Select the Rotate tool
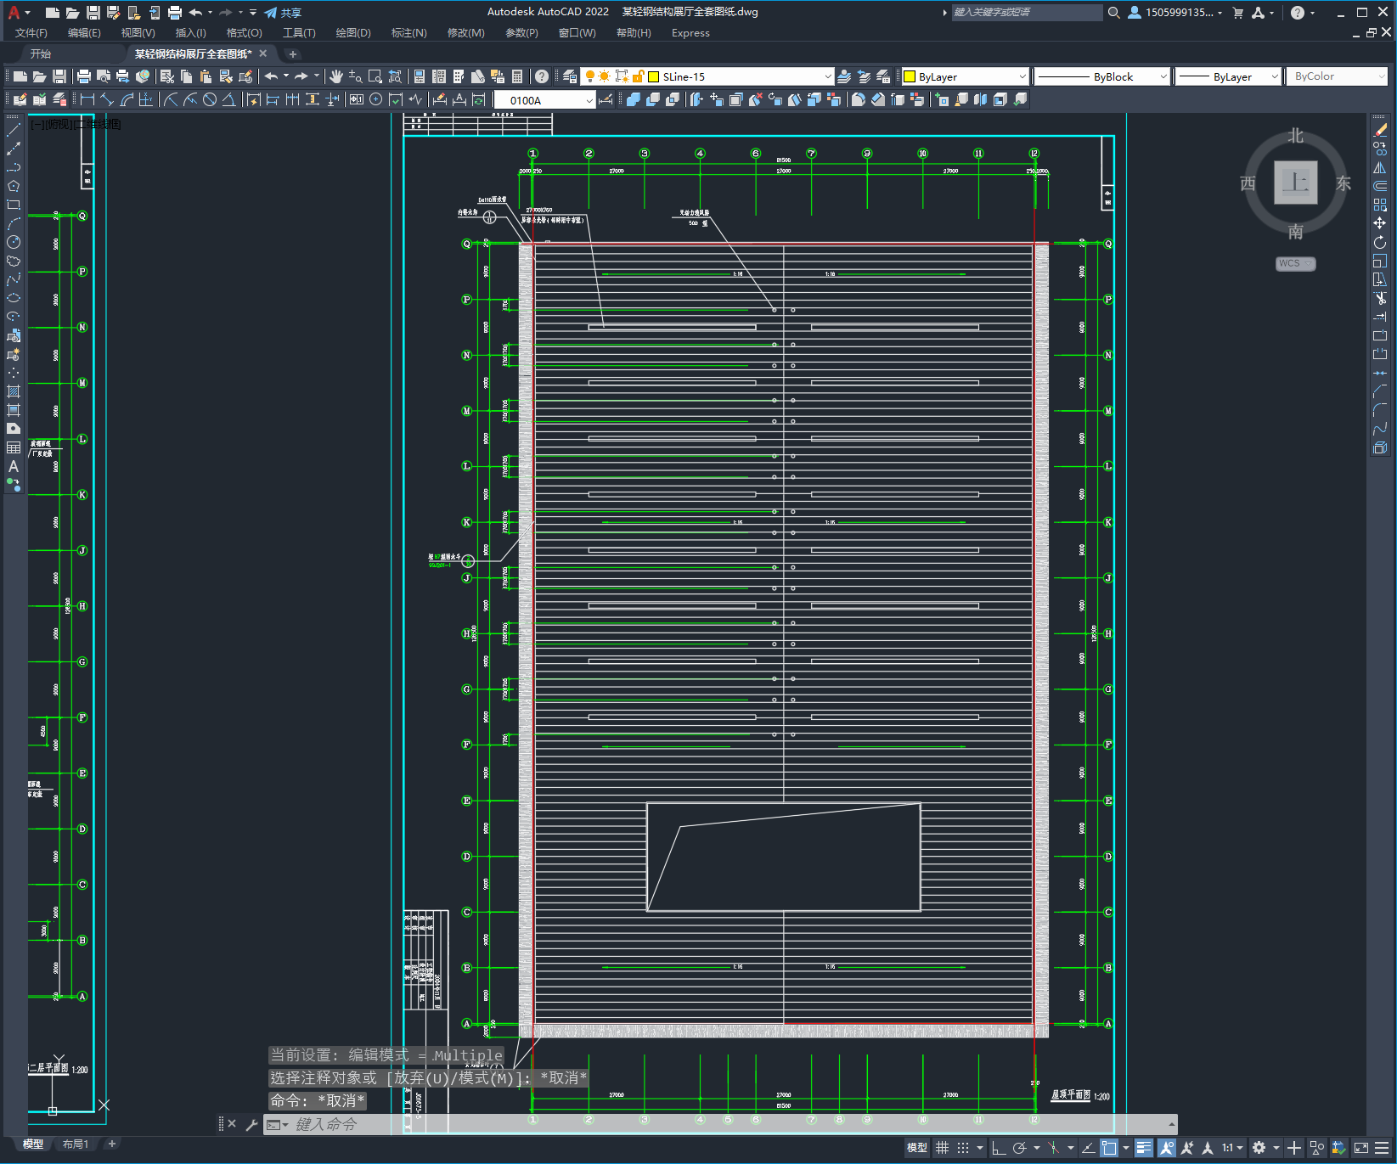 coord(1380,242)
